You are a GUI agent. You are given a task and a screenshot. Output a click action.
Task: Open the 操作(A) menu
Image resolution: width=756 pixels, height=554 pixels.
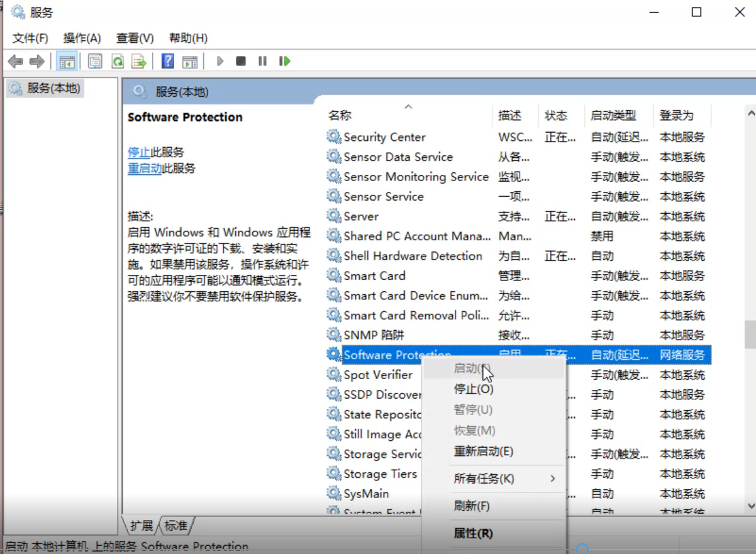[x=82, y=38]
